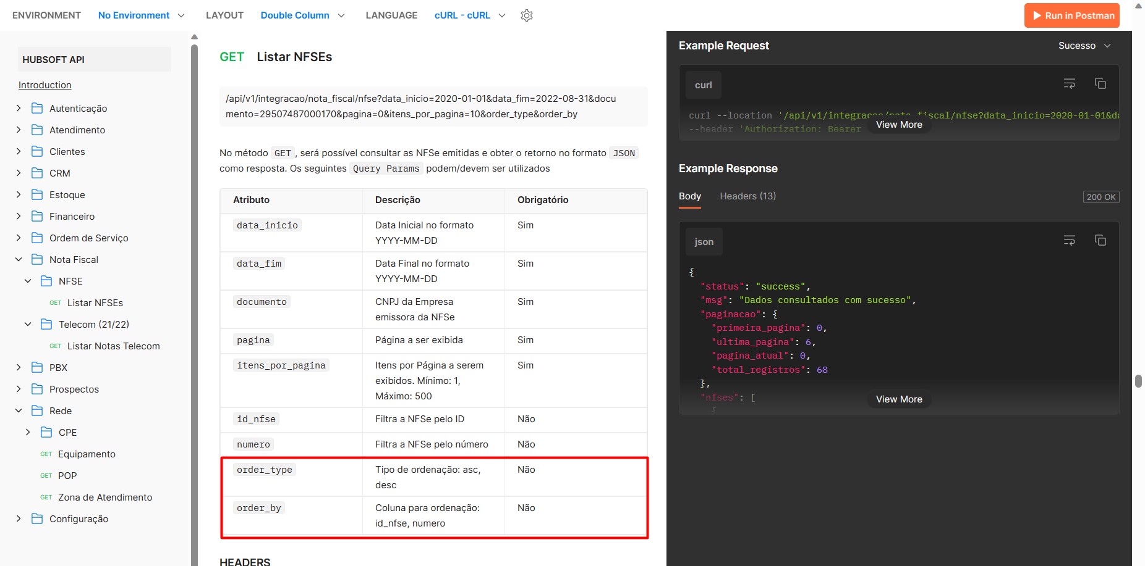Switch to the Body response tab
The image size is (1145, 566).
click(x=690, y=196)
